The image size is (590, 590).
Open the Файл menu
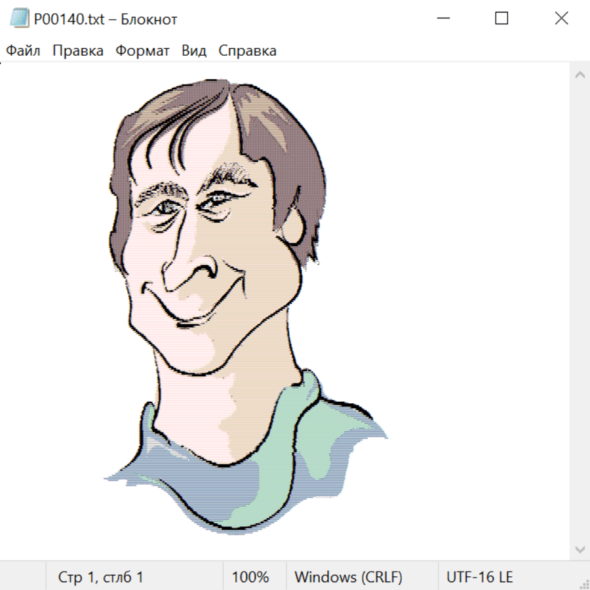[x=24, y=51]
